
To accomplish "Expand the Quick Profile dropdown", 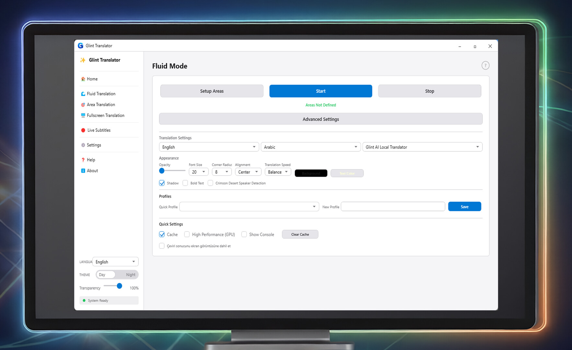I will [249, 207].
